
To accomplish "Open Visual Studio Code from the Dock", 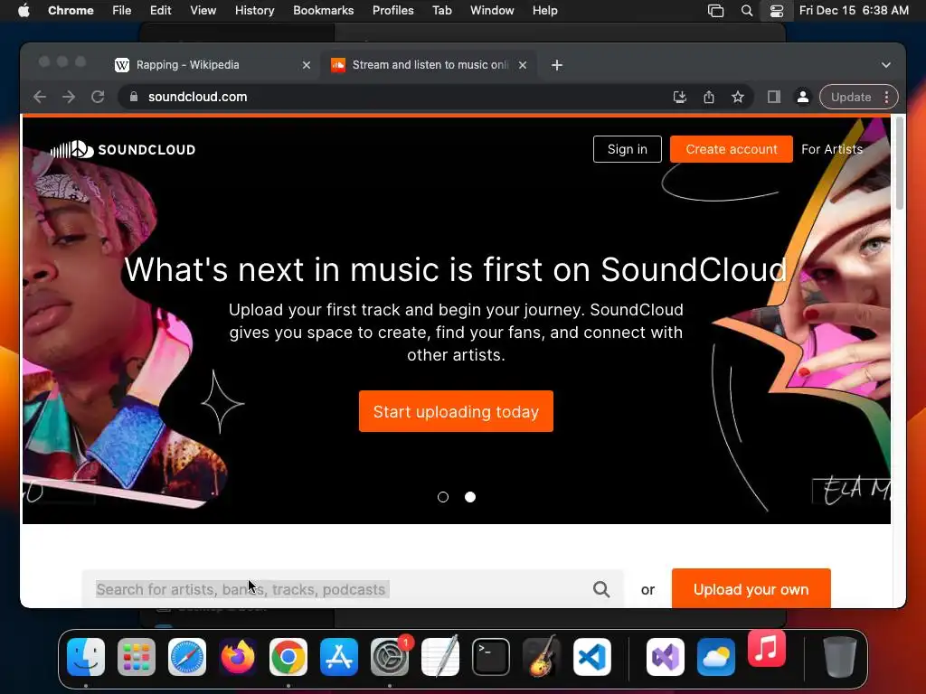I will pos(591,657).
